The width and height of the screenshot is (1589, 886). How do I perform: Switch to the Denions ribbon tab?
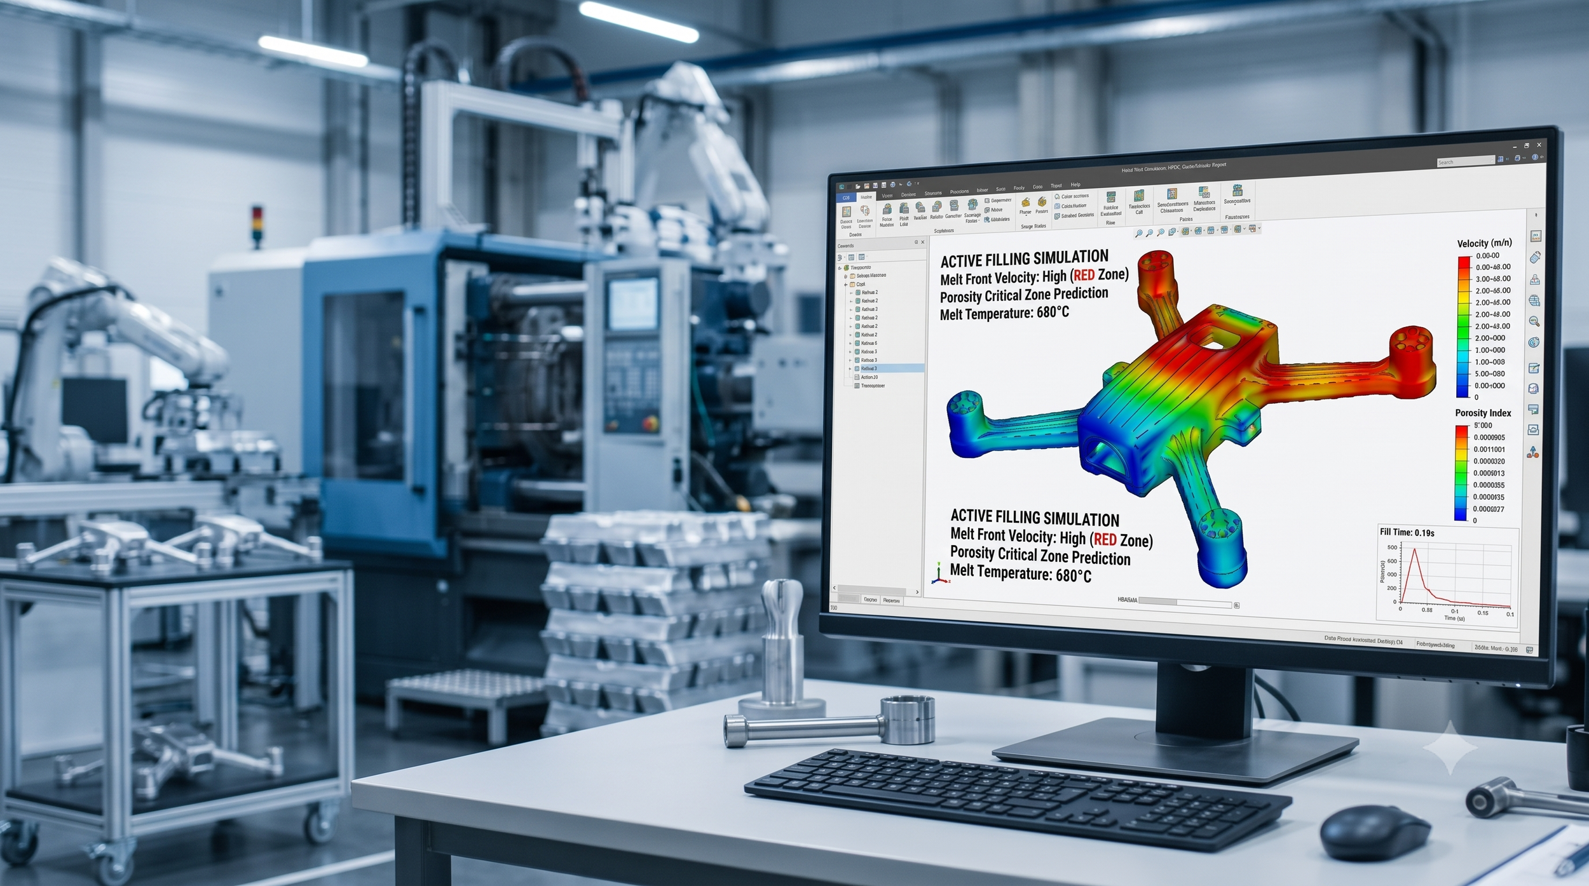click(908, 194)
